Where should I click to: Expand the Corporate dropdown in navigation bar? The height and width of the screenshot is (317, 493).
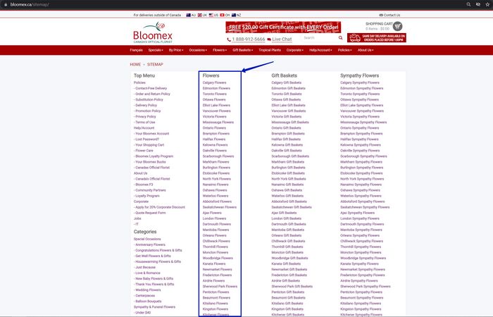(x=295, y=50)
